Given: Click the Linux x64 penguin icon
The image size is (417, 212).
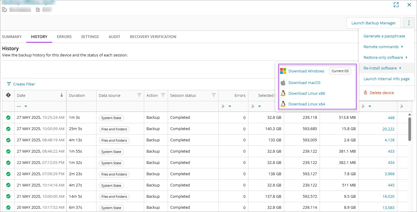Looking at the screenshot, I should coord(283,104).
